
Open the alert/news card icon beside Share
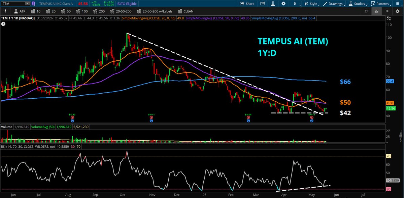263,4
